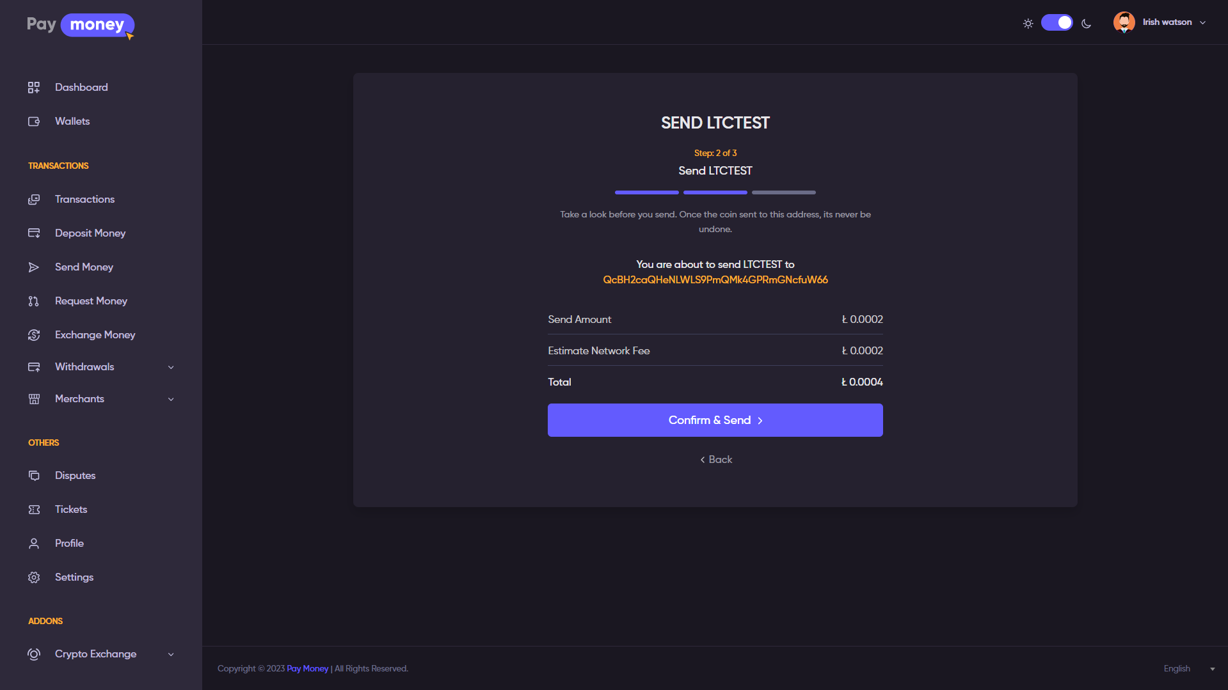Click the Back link

coord(716,460)
